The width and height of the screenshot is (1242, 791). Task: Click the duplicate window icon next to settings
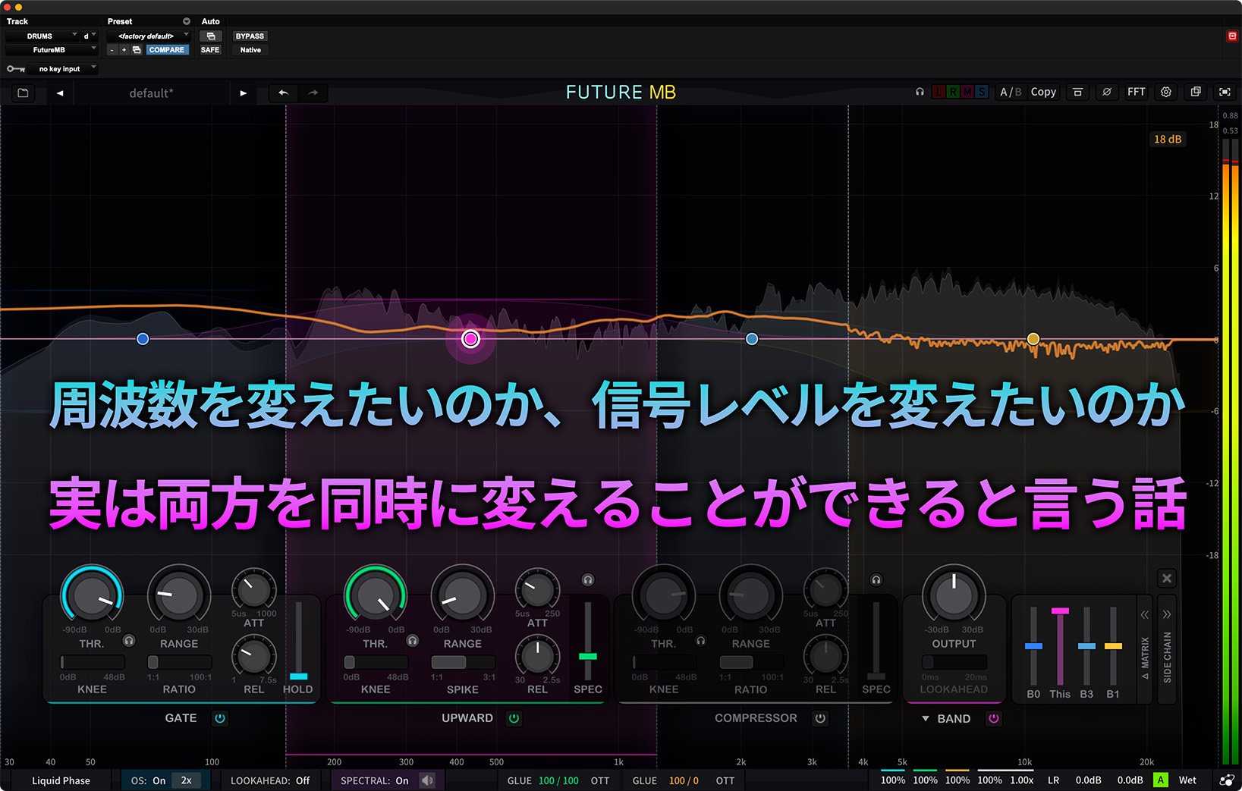pos(1196,92)
